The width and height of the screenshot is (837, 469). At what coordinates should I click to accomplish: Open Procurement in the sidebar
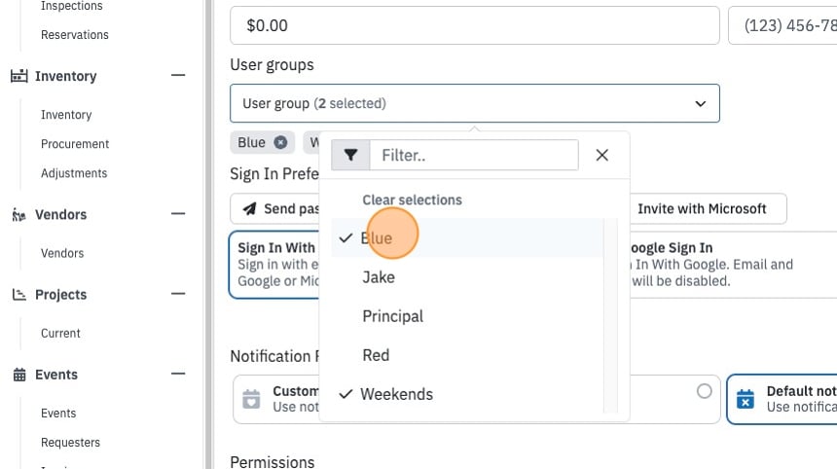click(75, 144)
